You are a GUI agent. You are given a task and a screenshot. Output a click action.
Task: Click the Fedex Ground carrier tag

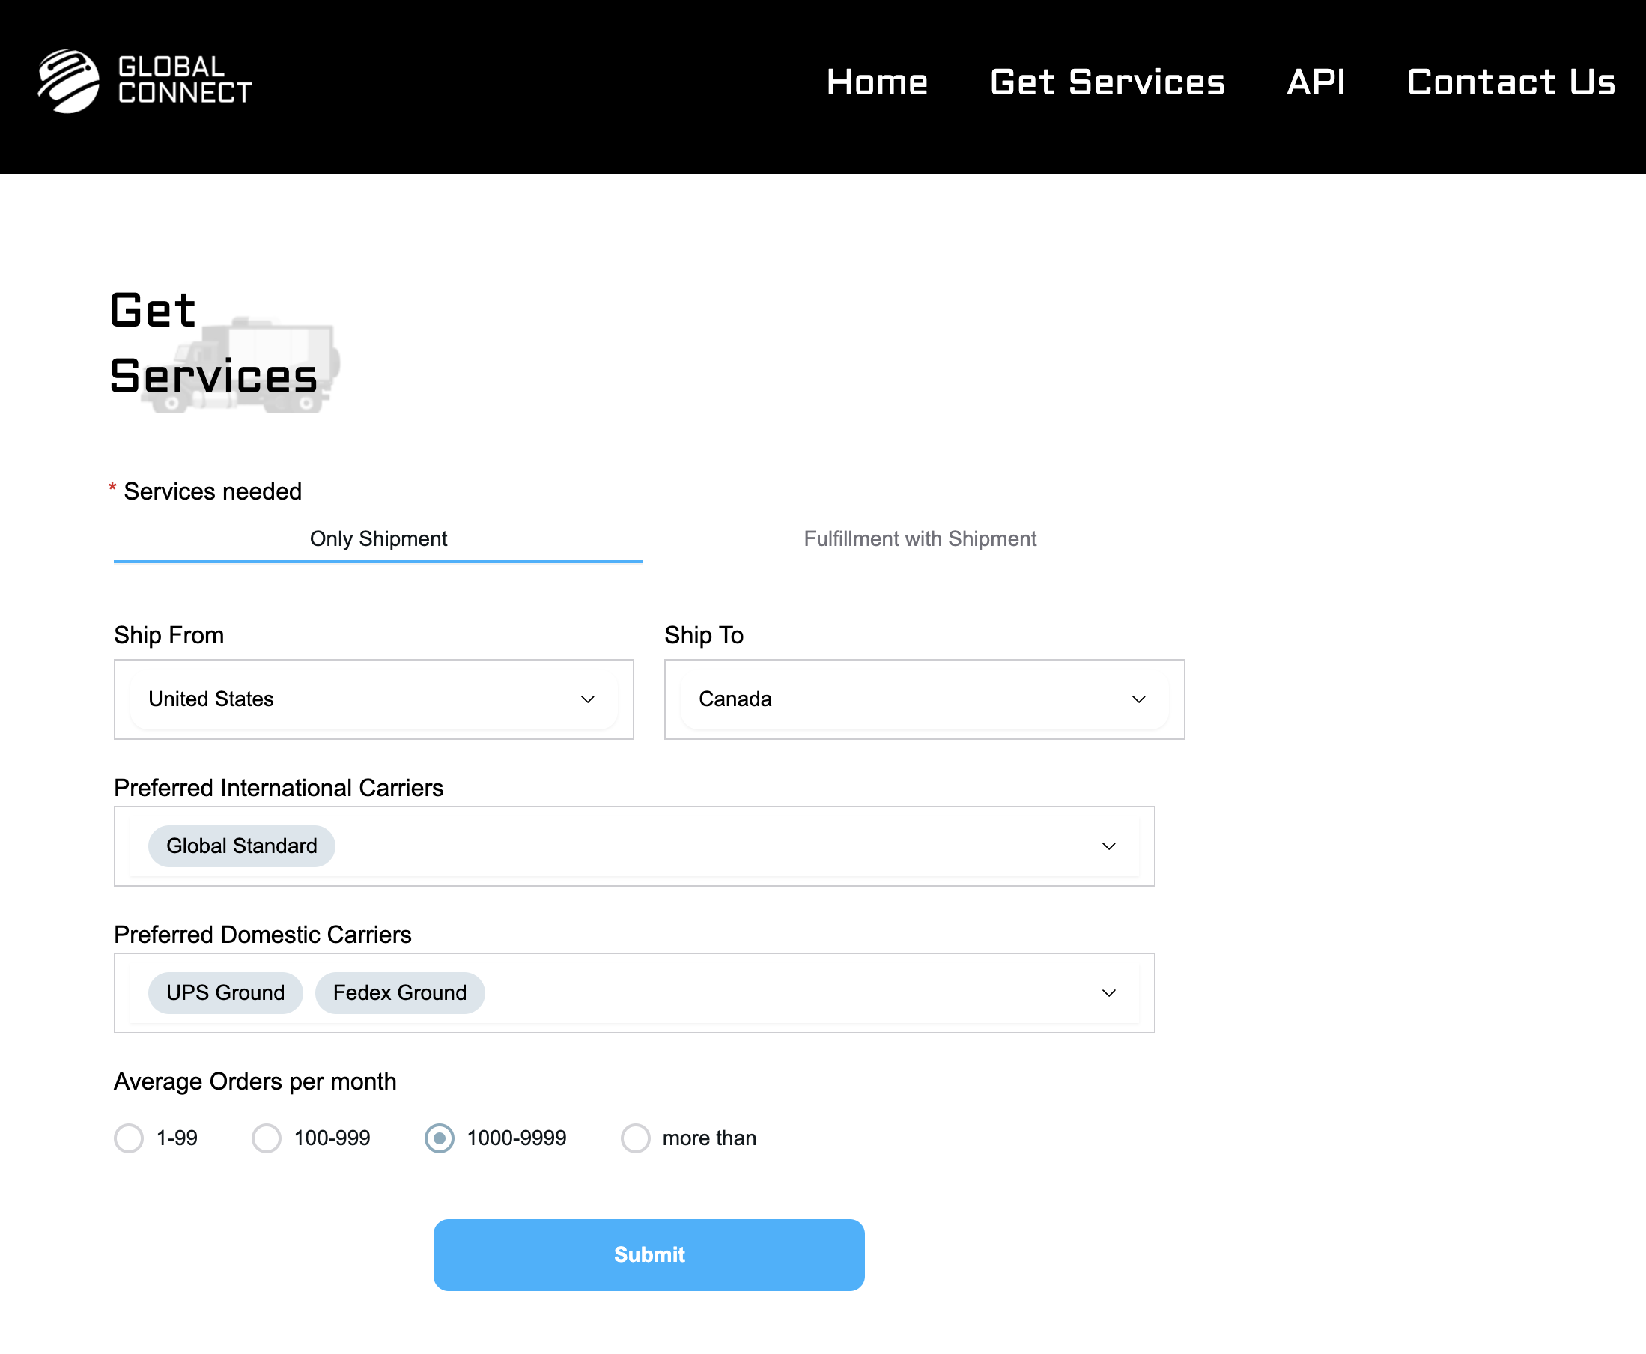399,993
